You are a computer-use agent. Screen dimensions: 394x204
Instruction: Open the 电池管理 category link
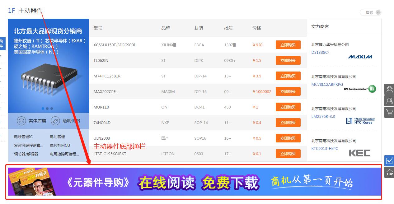[x=57, y=137]
